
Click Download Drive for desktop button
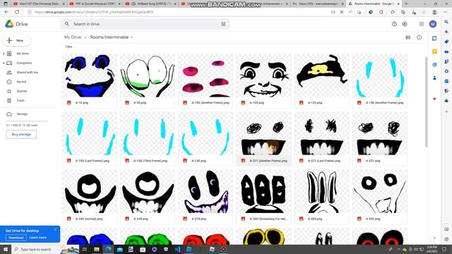click(16, 238)
